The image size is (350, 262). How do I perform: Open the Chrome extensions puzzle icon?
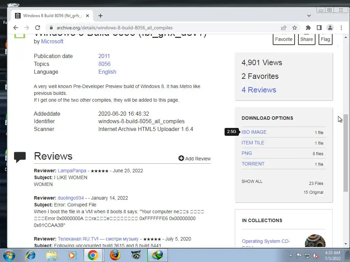[308, 28]
